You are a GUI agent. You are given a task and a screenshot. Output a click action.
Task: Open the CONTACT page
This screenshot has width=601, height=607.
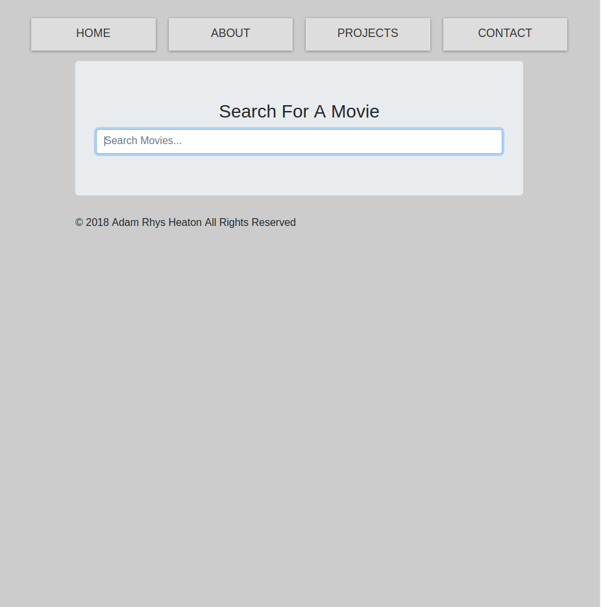coord(505,34)
